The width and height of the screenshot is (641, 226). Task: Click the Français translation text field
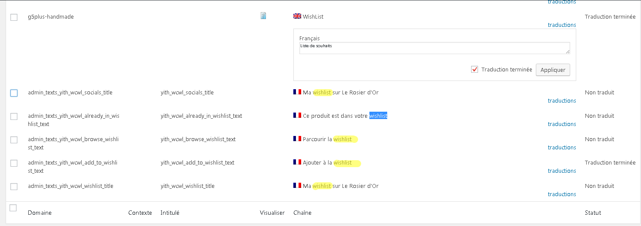(434, 48)
